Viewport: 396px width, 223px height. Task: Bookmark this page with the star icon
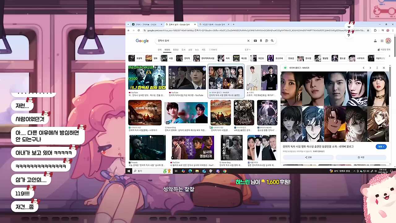click(x=368, y=30)
